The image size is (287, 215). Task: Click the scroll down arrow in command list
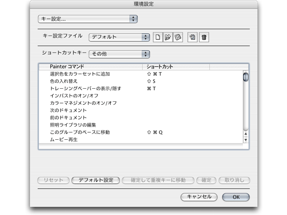tap(245, 140)
